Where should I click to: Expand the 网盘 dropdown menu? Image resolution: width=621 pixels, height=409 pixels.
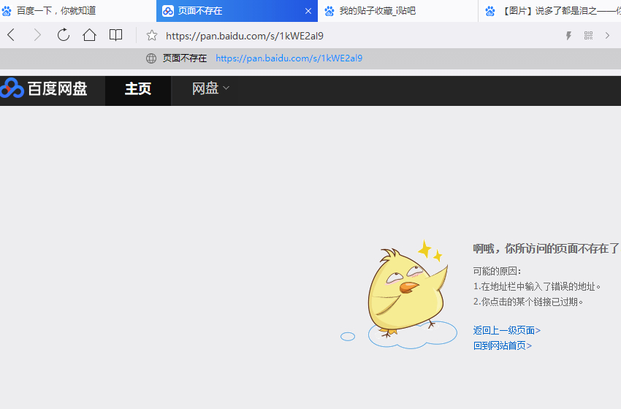210,88
